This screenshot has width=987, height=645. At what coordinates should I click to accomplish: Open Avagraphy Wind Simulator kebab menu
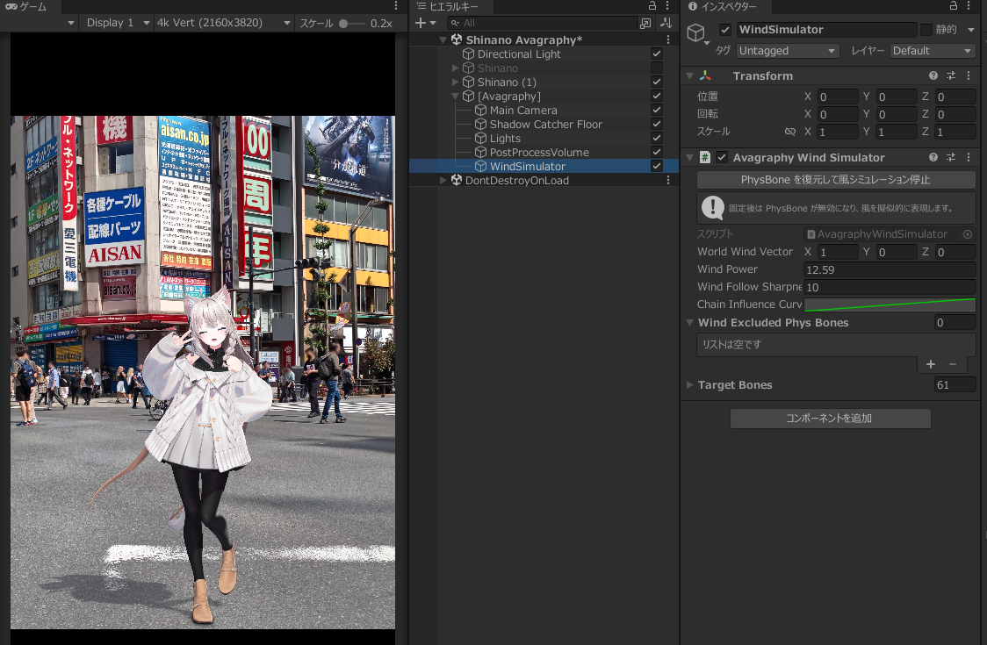coord(969,157)
